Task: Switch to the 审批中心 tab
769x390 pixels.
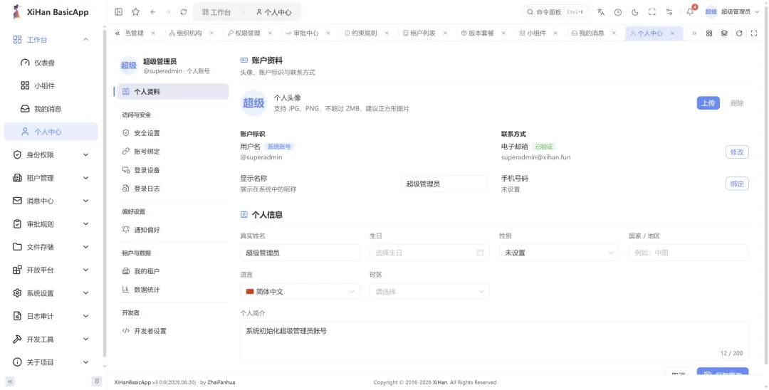Action: [307, 33]
